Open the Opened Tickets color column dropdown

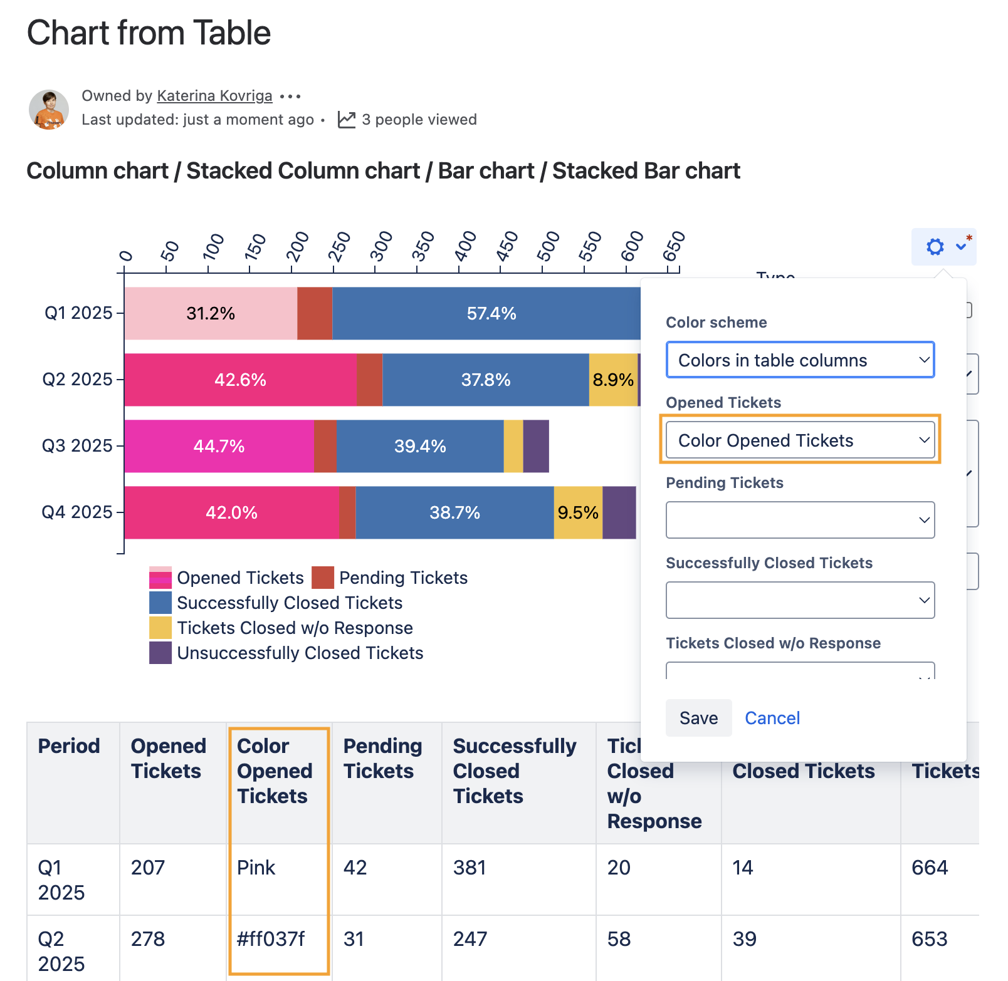[800, 440]
